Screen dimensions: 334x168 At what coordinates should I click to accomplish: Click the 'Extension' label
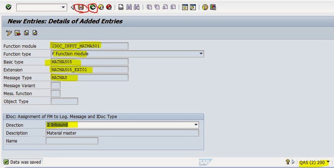[13, 70]
